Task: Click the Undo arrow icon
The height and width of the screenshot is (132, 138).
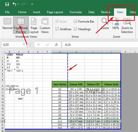Action: [14, 4]
